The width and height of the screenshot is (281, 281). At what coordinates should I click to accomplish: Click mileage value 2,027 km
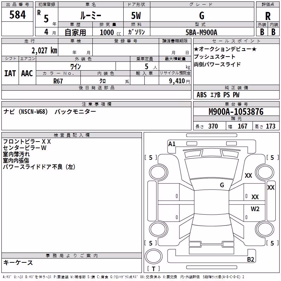point(45,51)
